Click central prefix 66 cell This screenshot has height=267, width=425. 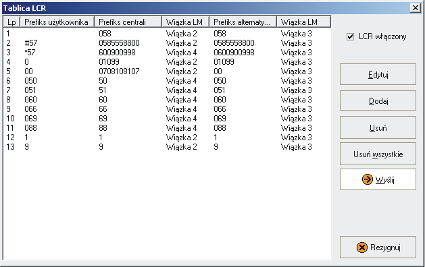pos(103,109)
